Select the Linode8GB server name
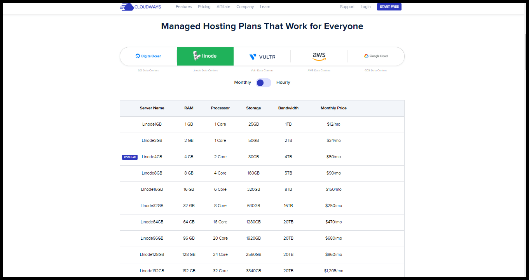 point(152,173)
